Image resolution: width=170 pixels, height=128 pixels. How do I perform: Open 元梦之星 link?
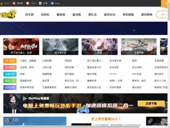pyautogui.click(x=47, y=67)
